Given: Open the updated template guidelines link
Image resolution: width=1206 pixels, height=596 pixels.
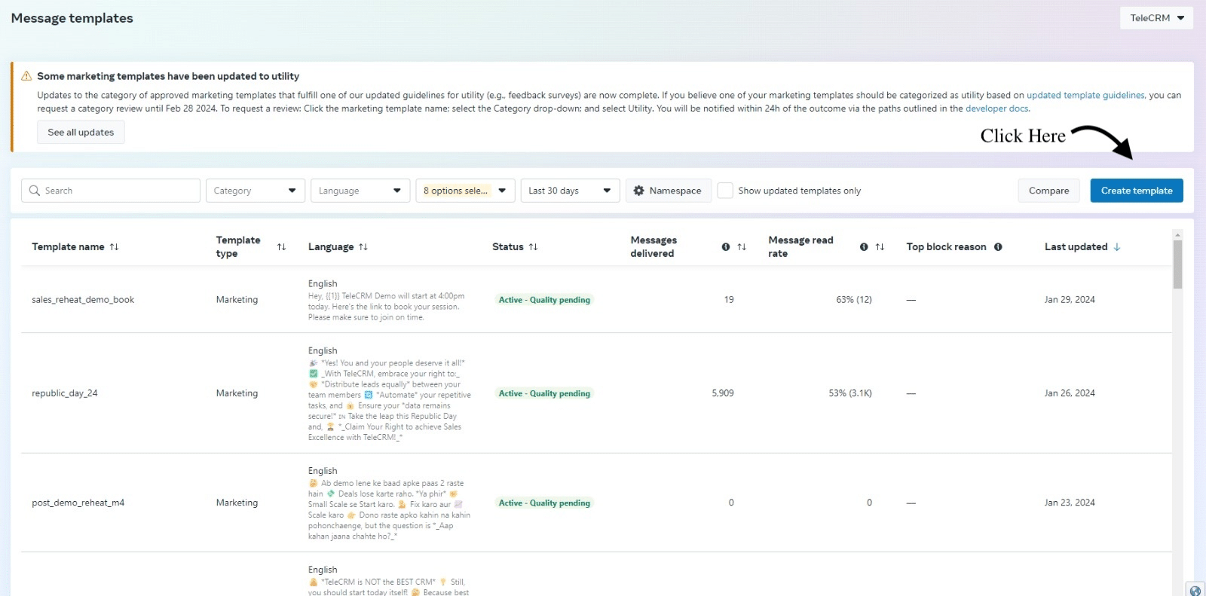Looking at the screenshot, I should pyautogui.click(x=1085, y=96).
